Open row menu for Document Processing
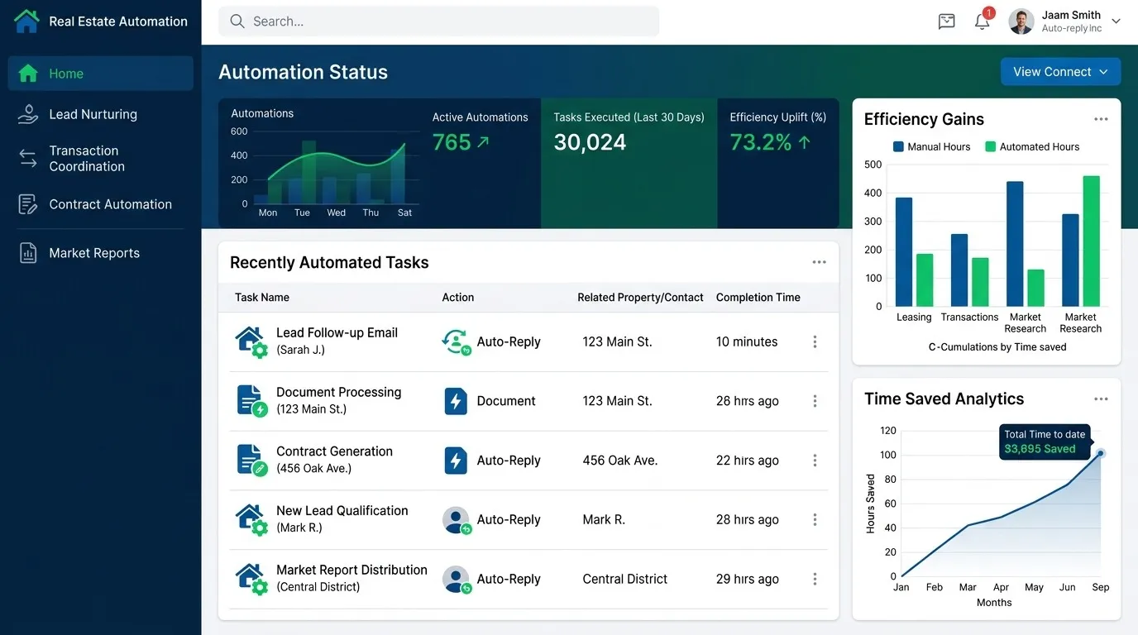 [x=815, y=401]
